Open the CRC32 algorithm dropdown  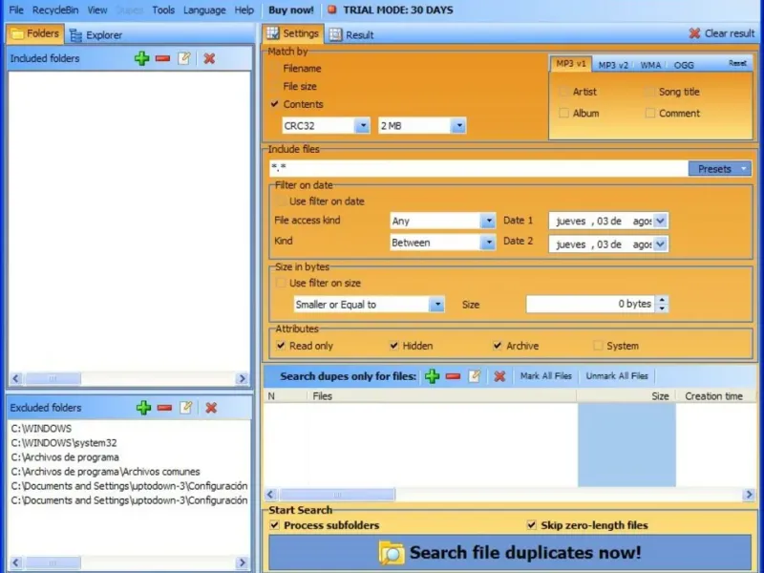(x=362, y=126)
